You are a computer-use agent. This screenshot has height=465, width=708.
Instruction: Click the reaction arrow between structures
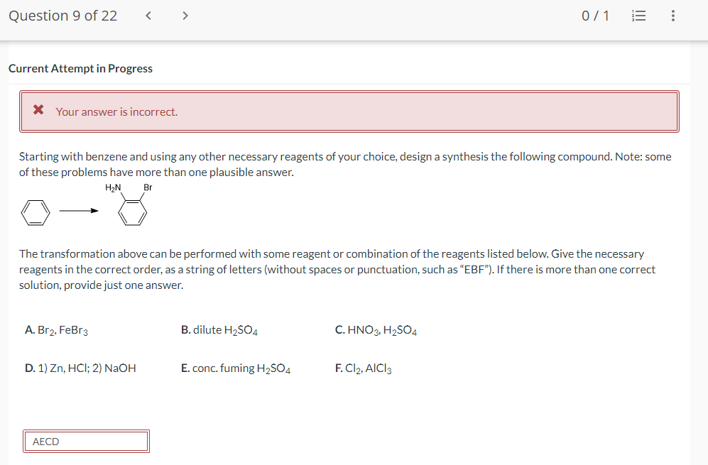[x=78, y=211]
